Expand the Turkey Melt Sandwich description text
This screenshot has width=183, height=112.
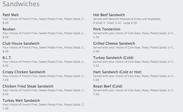(x=44, y=104)
